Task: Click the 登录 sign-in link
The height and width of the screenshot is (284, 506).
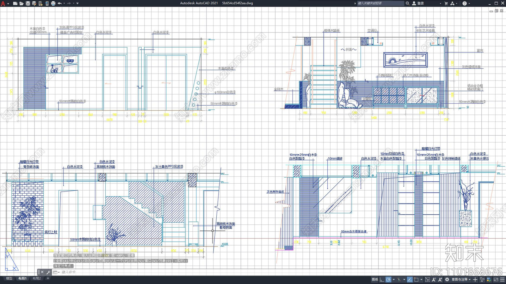Action: 421,3
